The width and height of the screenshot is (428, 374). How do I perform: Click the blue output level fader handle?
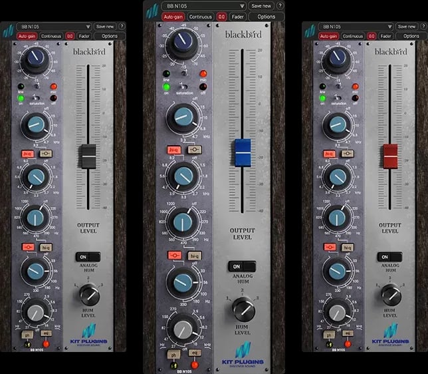[x=243, y=153]
